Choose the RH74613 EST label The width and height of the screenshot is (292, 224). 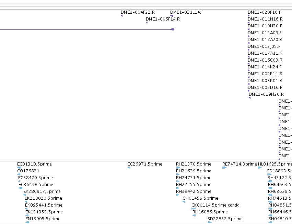click(280, 198)
